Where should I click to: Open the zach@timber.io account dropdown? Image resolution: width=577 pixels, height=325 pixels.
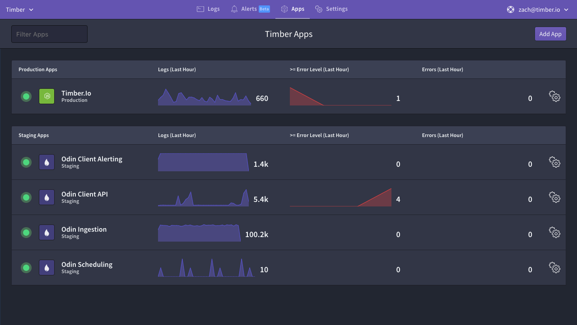(x=538, y=9)
